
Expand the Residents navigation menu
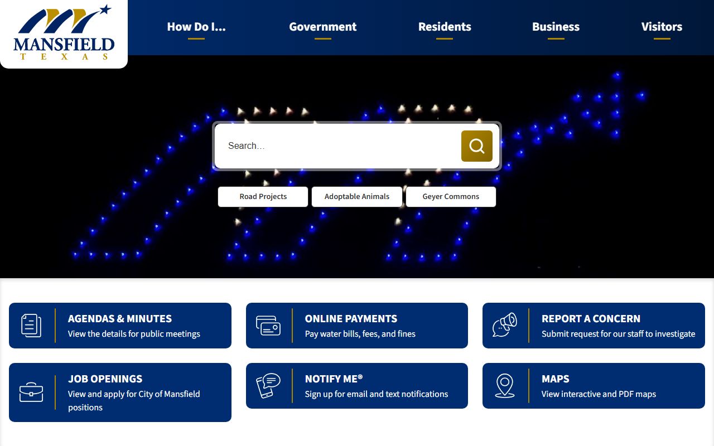click(445, 27)
